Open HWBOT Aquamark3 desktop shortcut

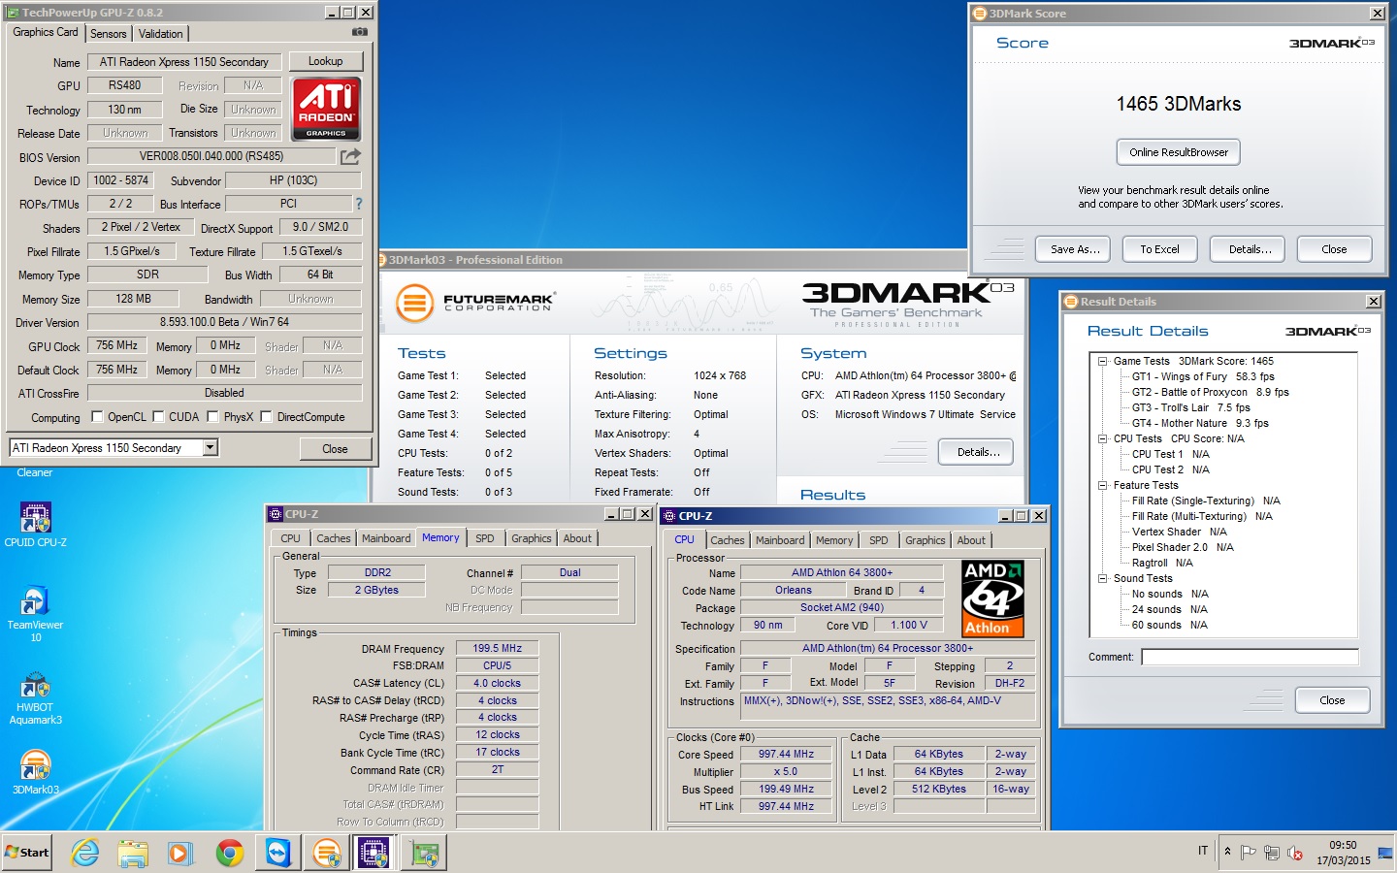click(x=36, y=697)
